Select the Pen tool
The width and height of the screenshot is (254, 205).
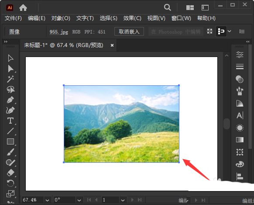coord(10,100)
